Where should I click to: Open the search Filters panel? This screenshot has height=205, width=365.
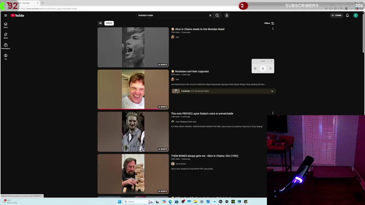click(269, 23)
